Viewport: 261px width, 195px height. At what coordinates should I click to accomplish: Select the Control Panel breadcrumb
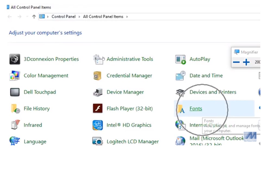pos(63,17)
